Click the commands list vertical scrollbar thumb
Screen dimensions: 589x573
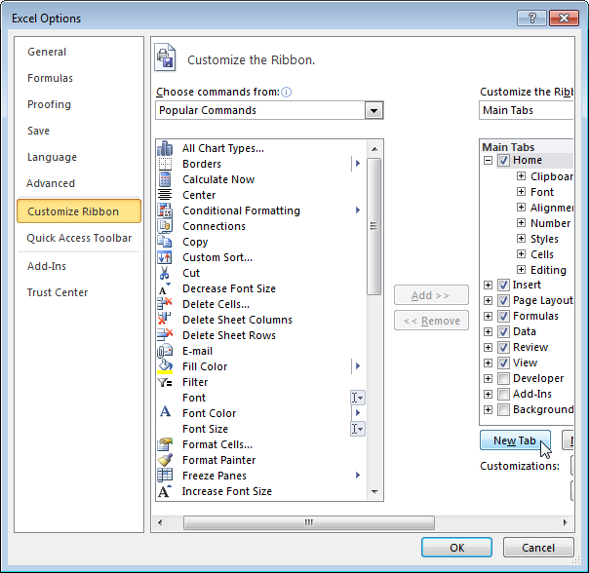click(373, 226)
